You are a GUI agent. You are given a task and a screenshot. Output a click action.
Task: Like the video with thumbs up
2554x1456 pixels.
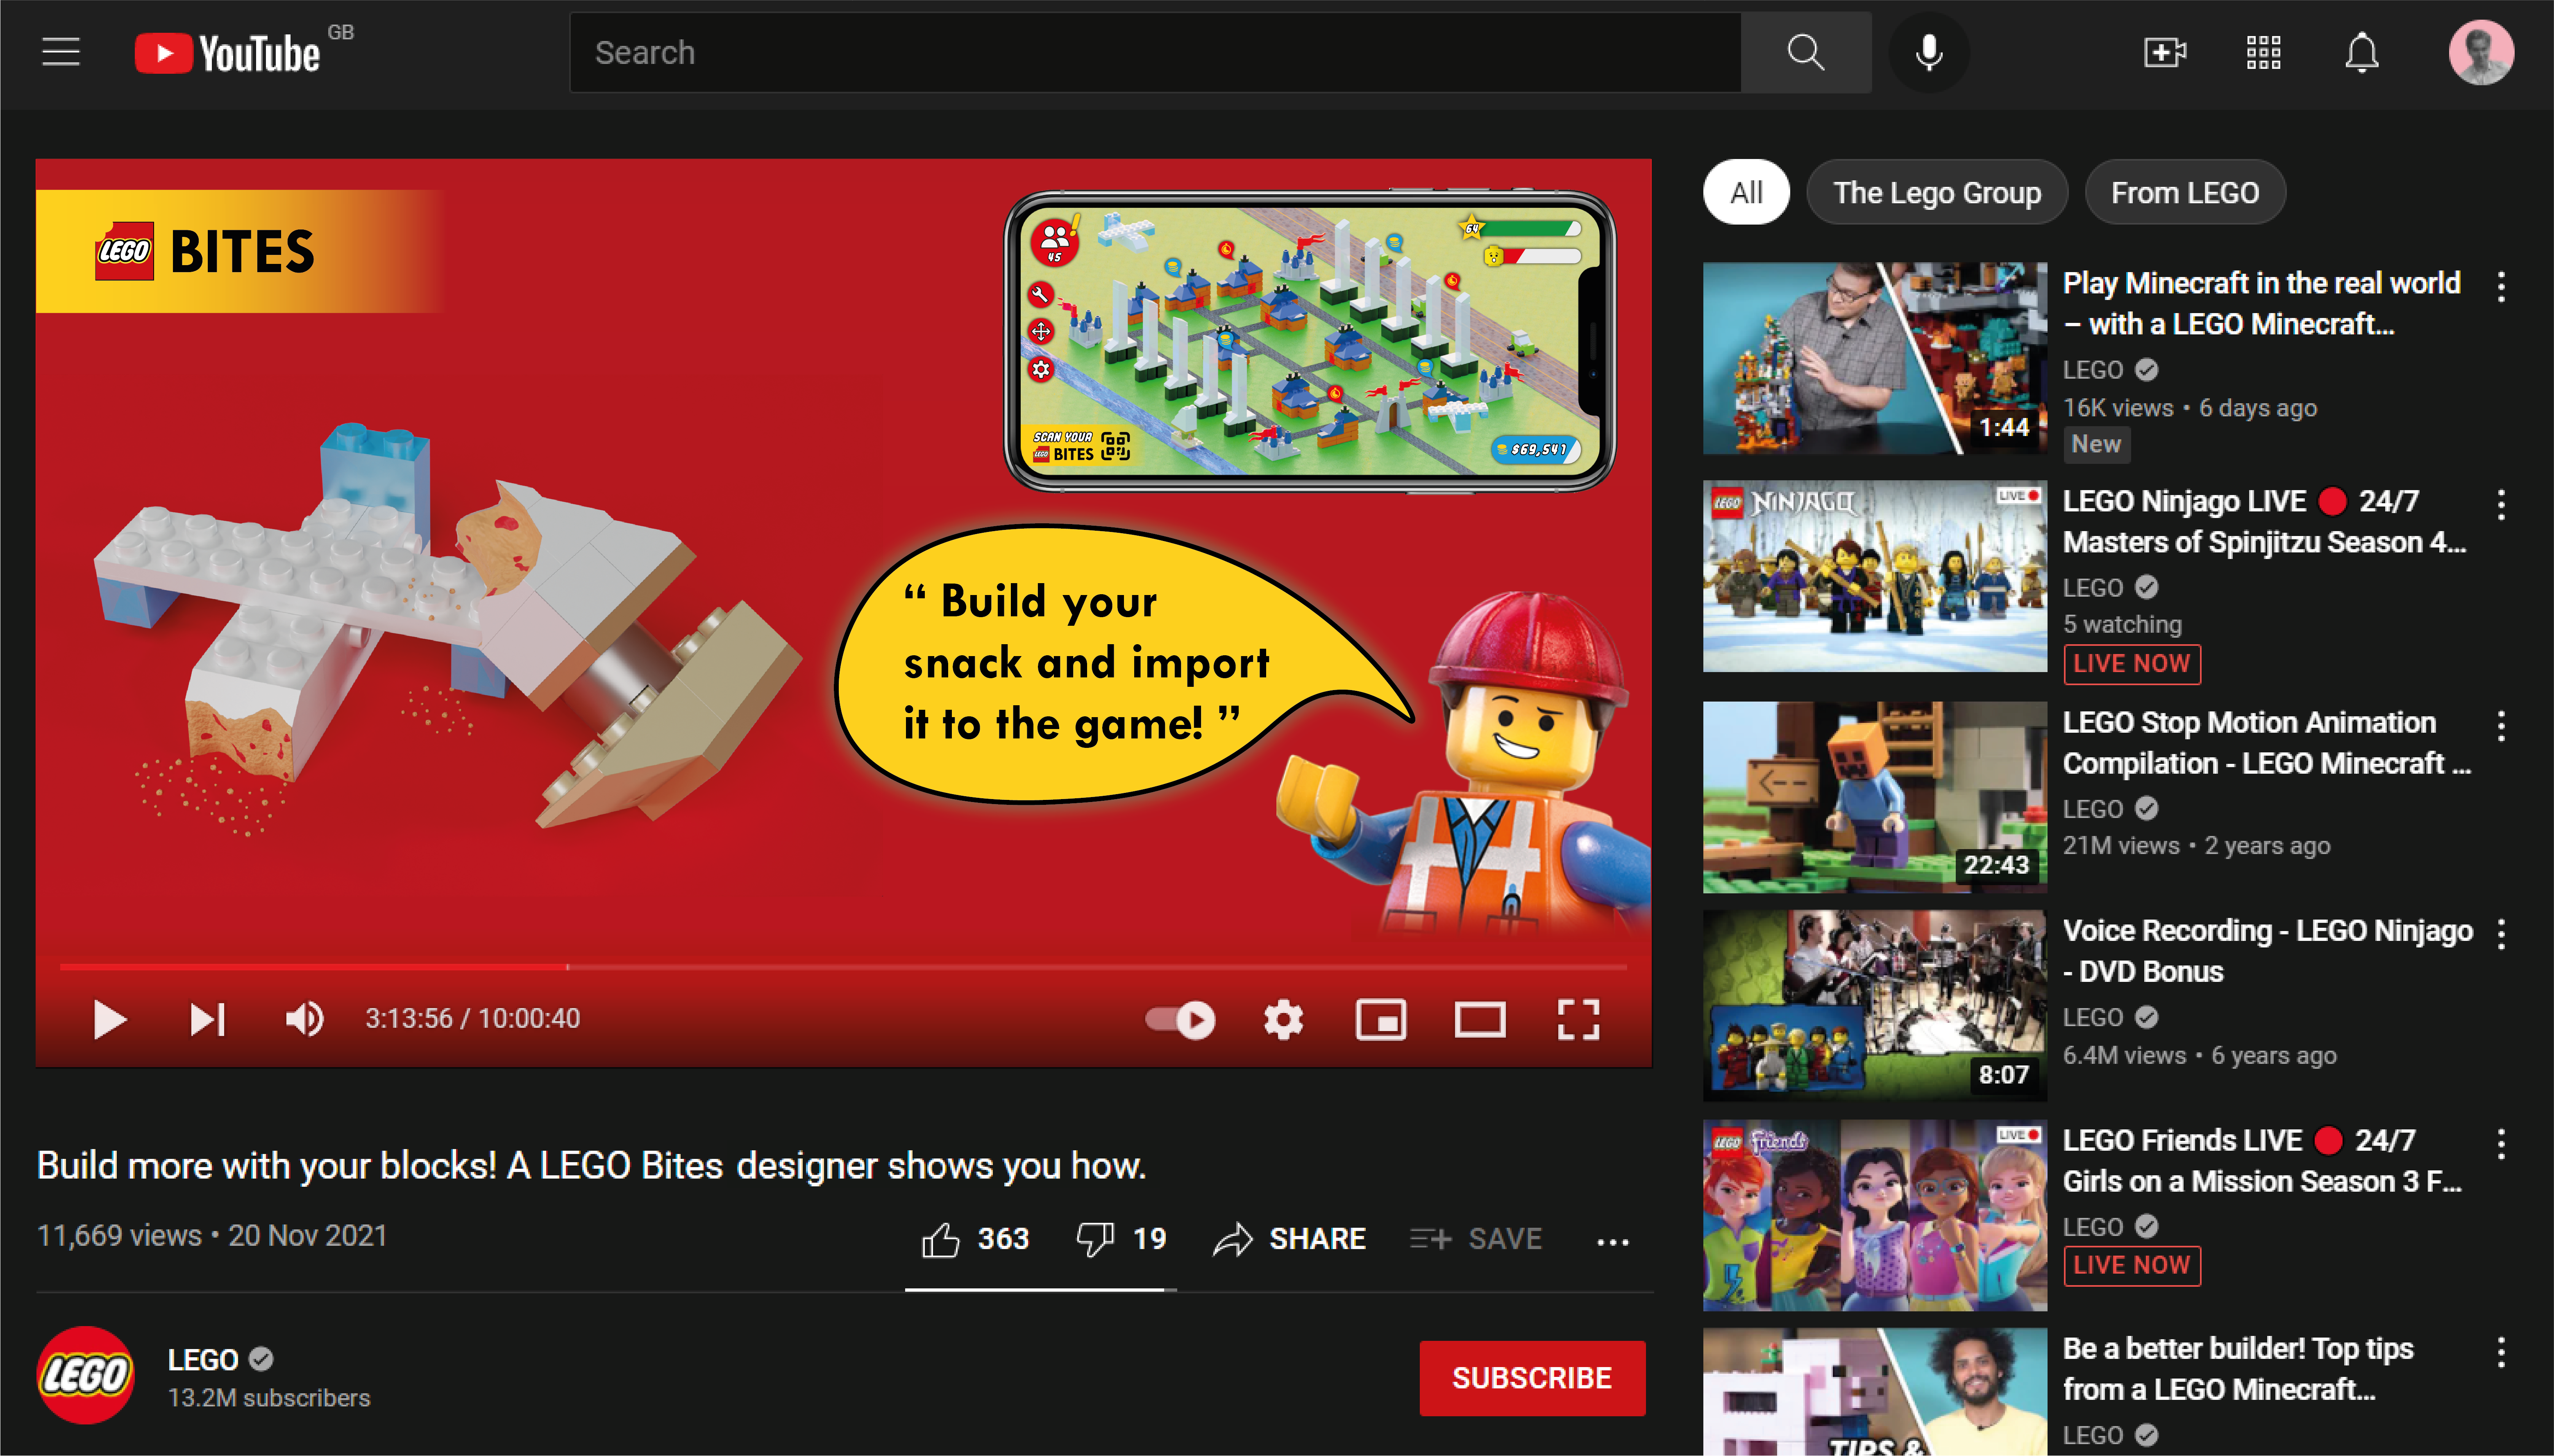[941, 1239]
